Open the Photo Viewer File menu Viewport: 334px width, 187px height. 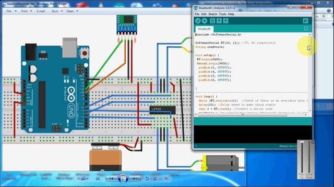click(x=11, y=11)
